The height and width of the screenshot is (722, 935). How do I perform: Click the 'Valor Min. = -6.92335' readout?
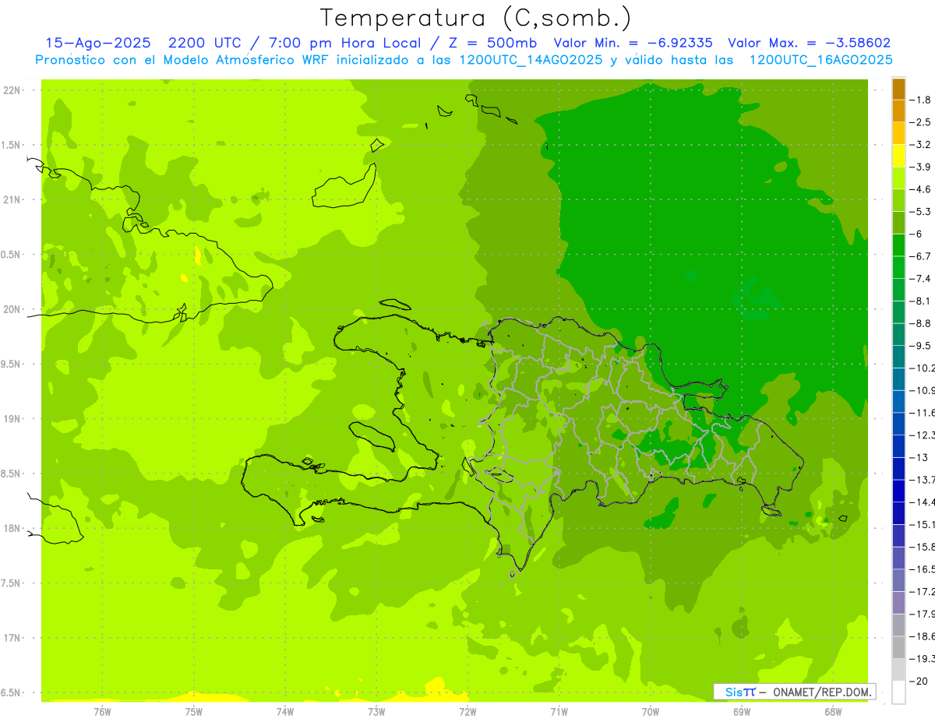pos(633,43)
